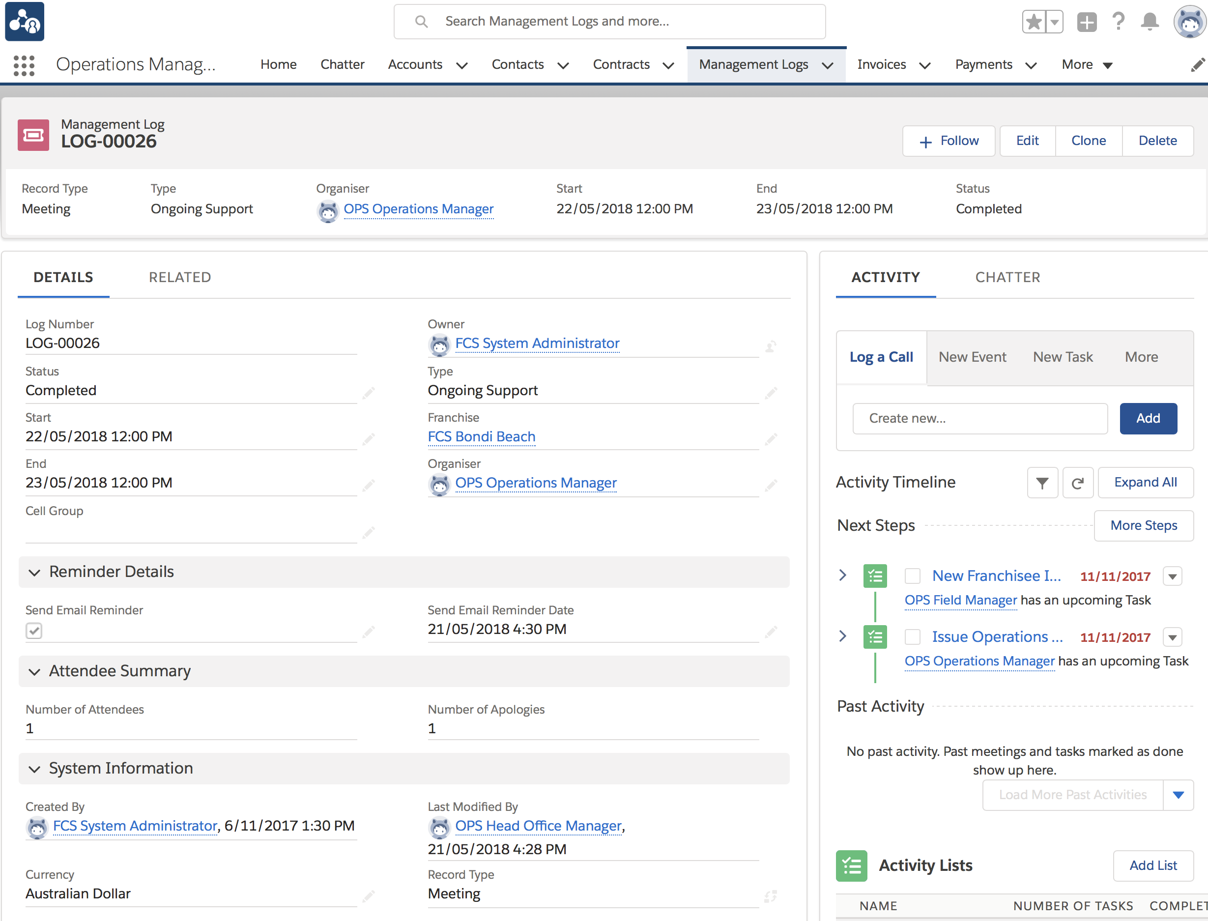This screenshot has height=921, width=1208.
Task: Refresh the Activity Timeline
Action: [x=1078, y=483]
